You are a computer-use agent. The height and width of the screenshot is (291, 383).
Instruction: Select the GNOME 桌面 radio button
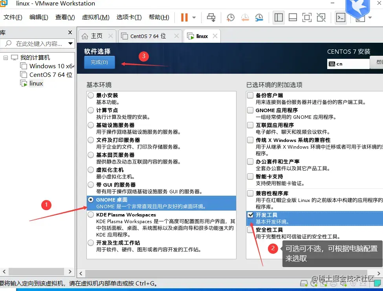point(91,200)
